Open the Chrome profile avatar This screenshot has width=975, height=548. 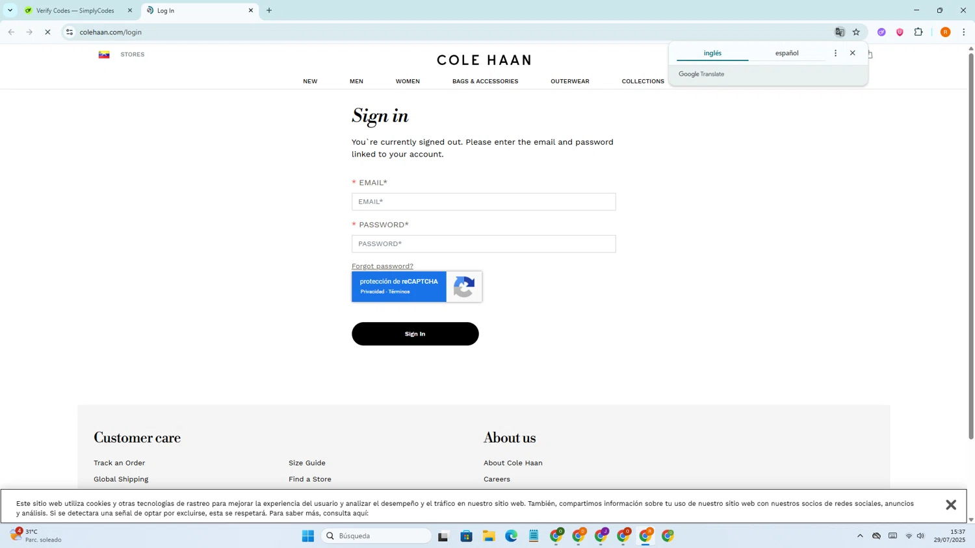(946, 32)
